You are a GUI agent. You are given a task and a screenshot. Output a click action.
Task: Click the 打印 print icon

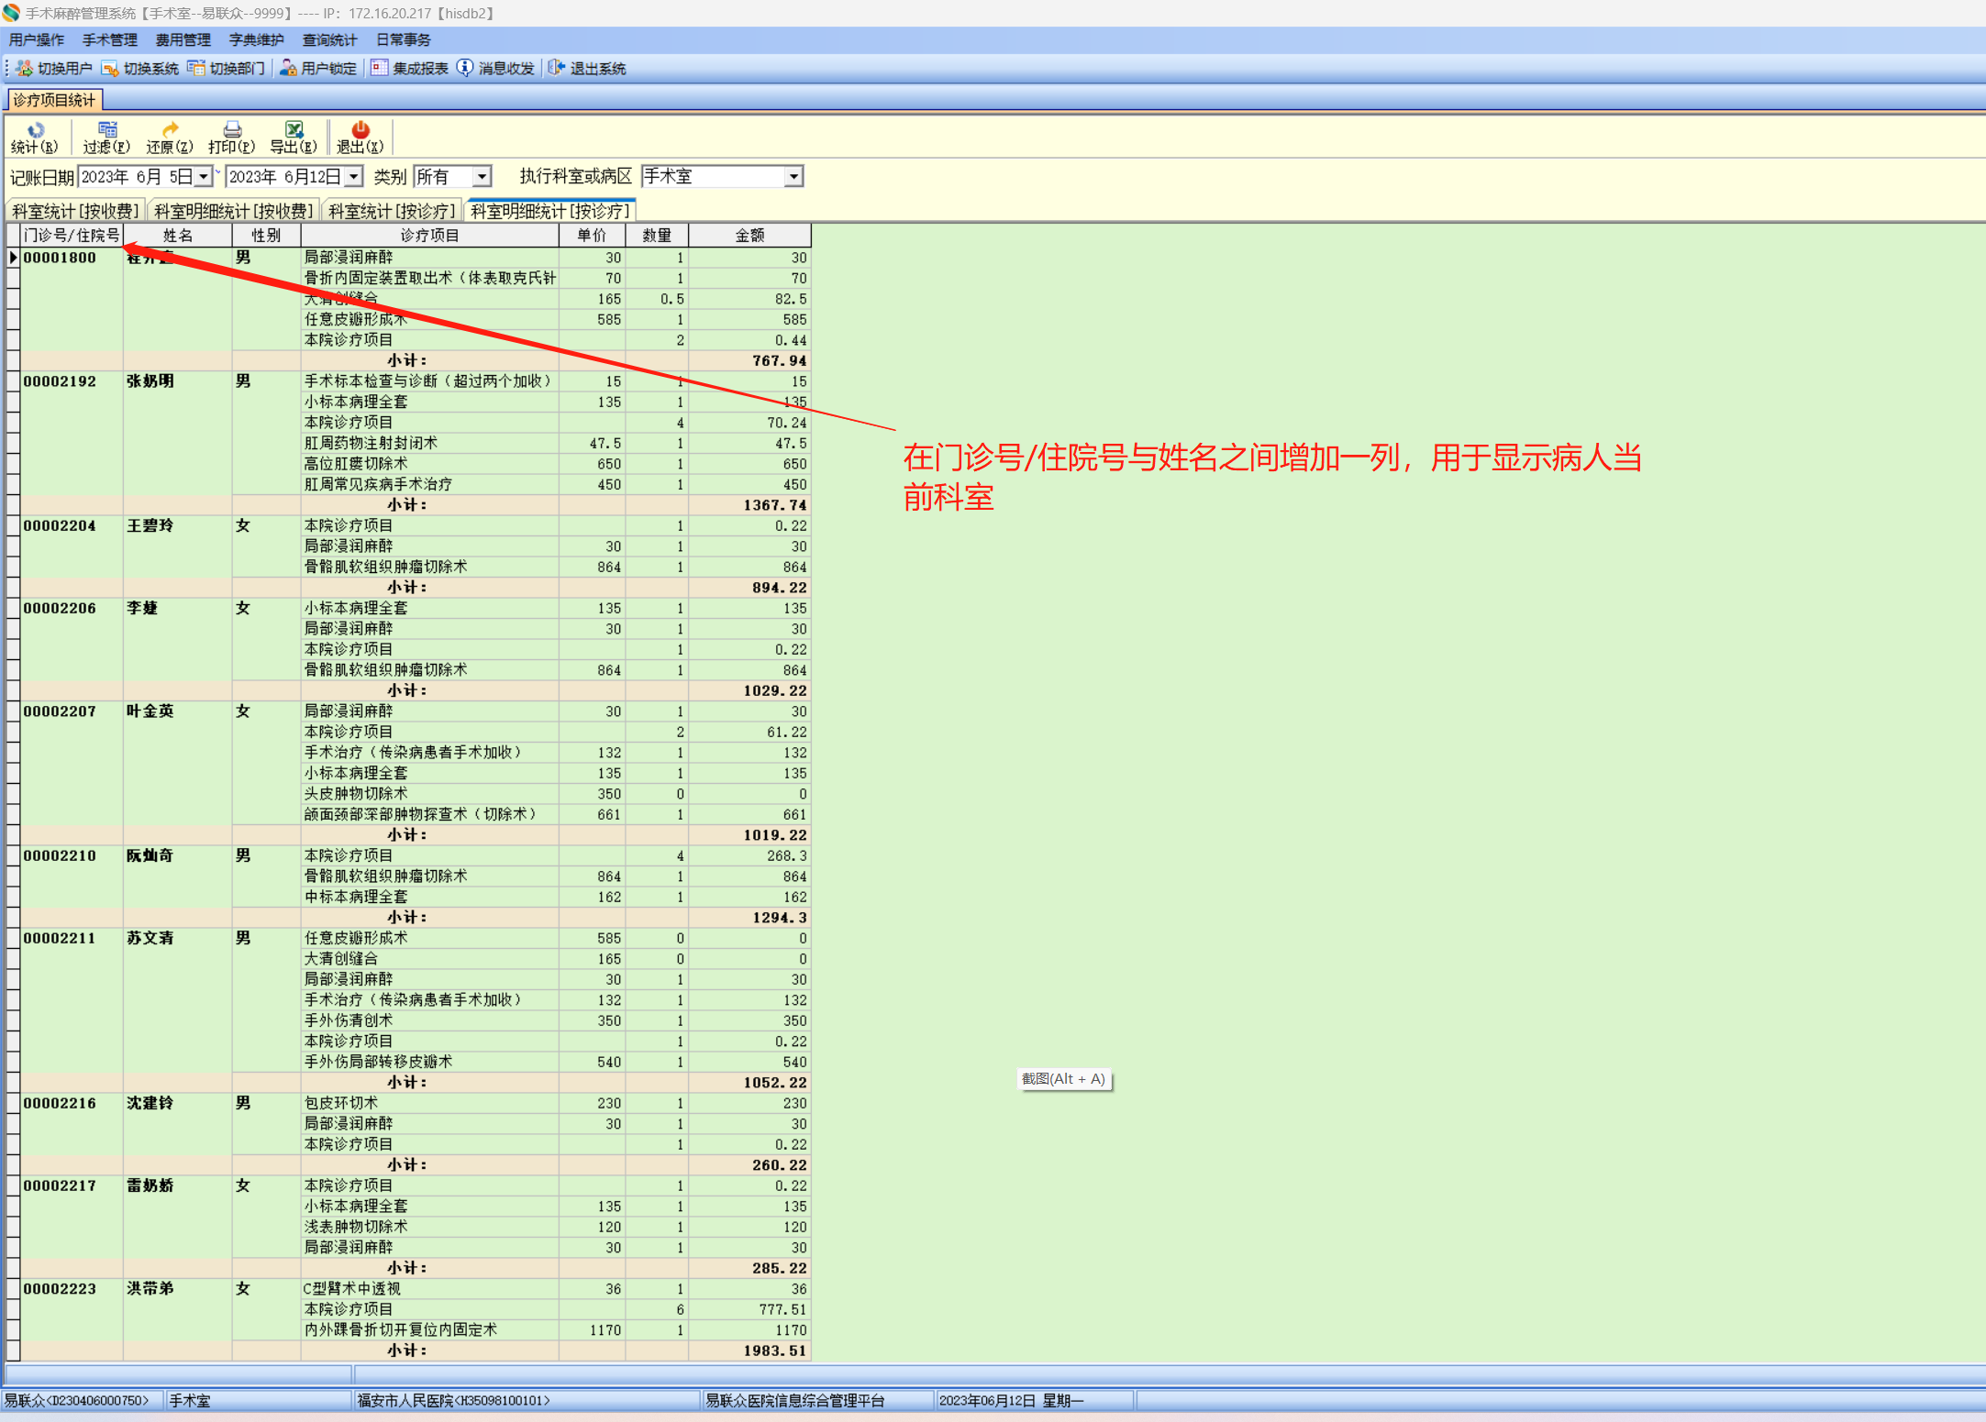231,130
